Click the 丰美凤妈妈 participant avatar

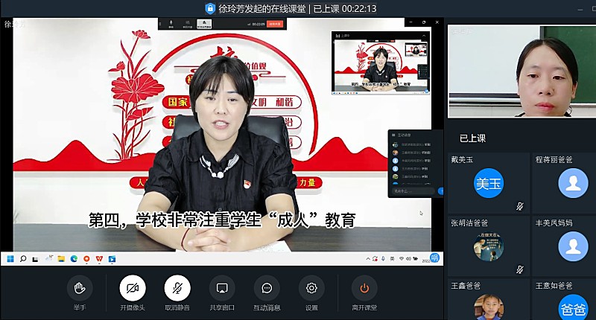(573, 247)
